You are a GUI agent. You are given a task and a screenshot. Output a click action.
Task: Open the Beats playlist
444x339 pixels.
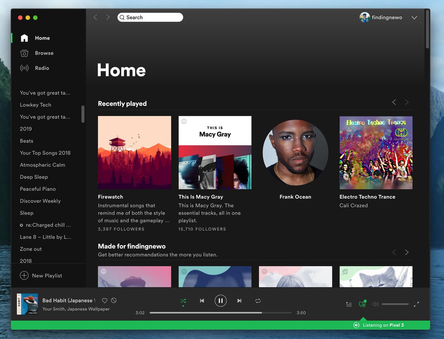[27, 141]
